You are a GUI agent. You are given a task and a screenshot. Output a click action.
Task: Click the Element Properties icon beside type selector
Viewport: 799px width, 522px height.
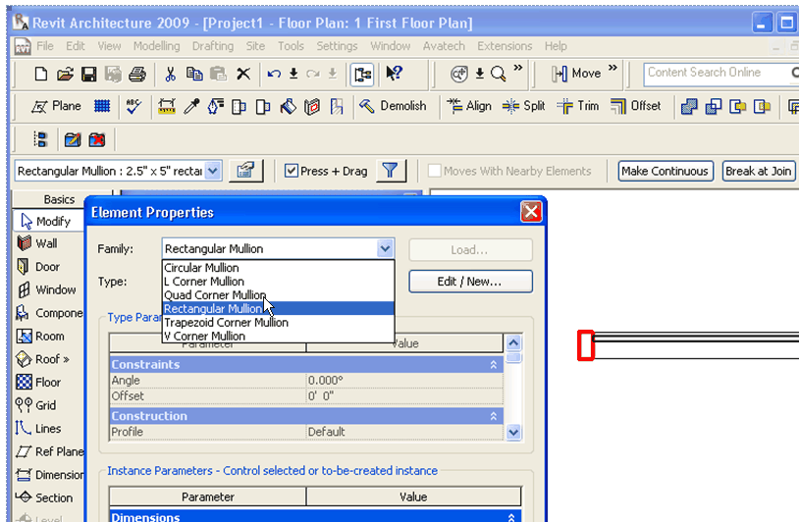coord(246,171)
